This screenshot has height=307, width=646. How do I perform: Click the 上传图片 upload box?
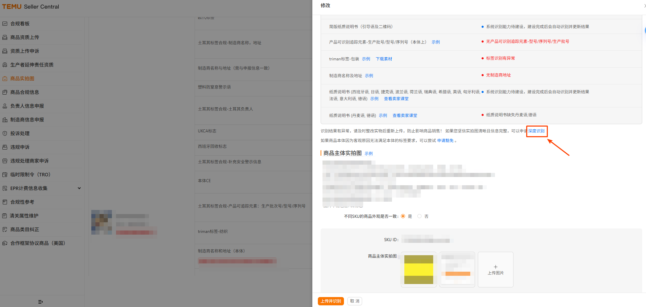pyautogui.click(x=496, y=270)
